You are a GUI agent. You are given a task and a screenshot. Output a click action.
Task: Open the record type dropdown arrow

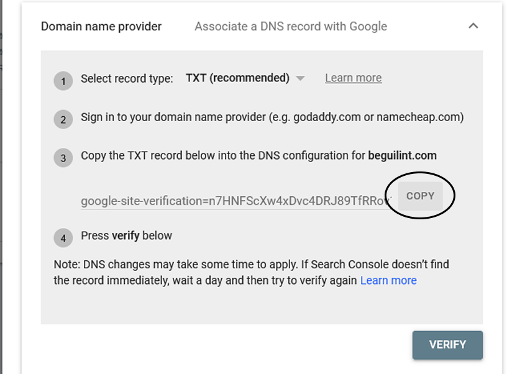[x=300, y=78]
